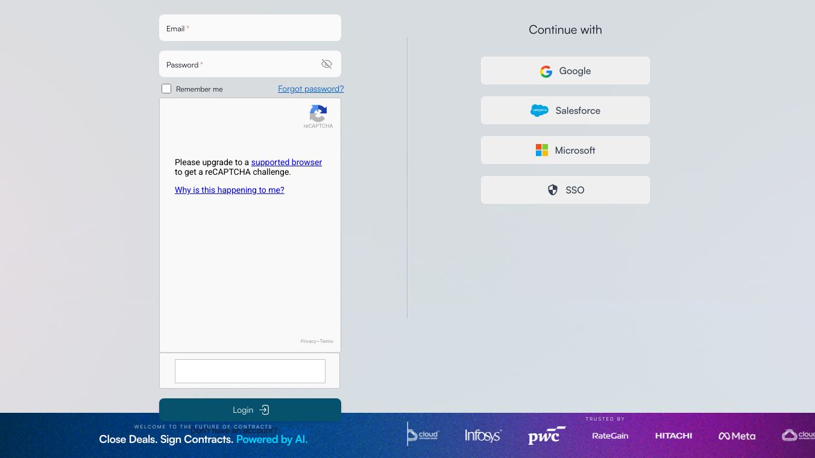Click the PwC logo in footer
This screenshot has height=458, width=815.
547,436
